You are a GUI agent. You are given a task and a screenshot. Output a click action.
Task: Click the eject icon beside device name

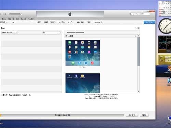pyautogui.click(x=13, y=22)
